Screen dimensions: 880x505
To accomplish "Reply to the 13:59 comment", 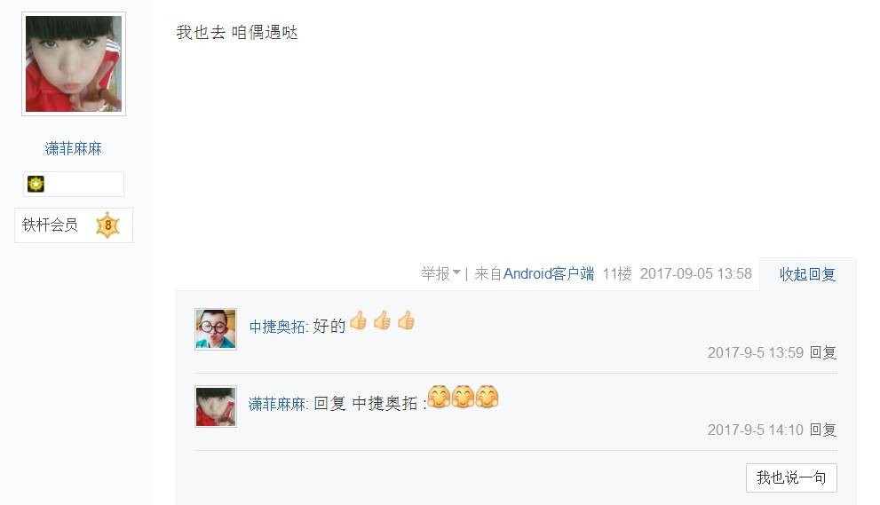I will pos(823,352).
